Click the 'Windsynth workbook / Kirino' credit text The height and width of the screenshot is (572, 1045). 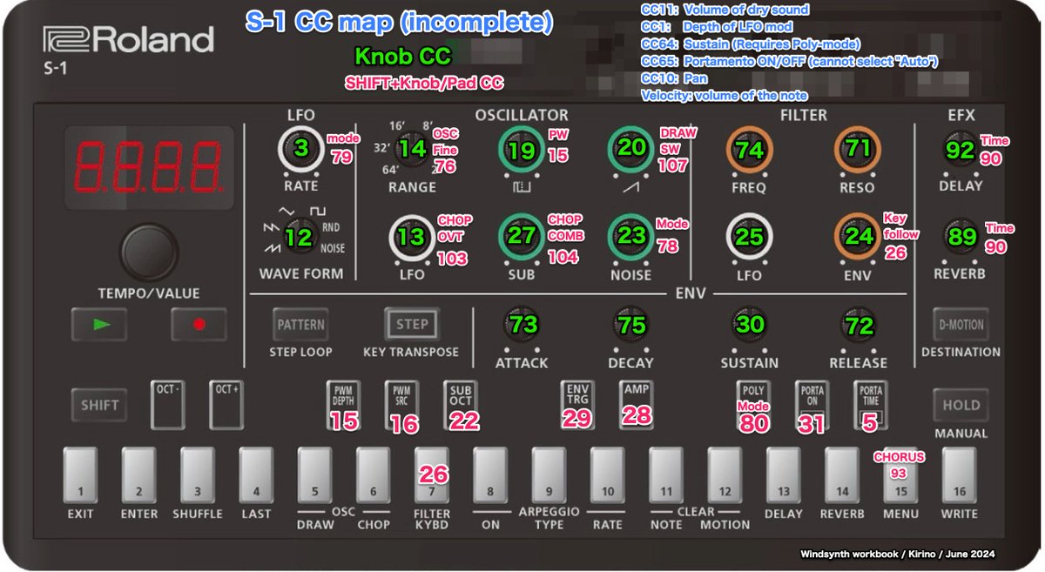click(897, 554)
